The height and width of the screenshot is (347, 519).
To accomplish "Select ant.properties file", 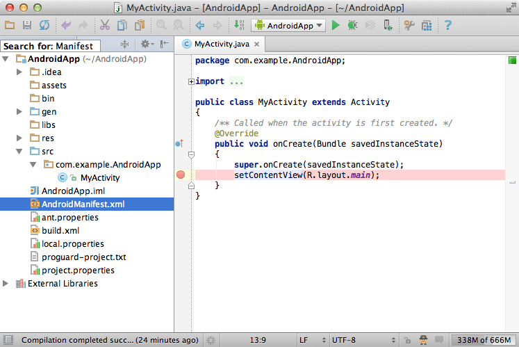I will (x=65, y=218).
